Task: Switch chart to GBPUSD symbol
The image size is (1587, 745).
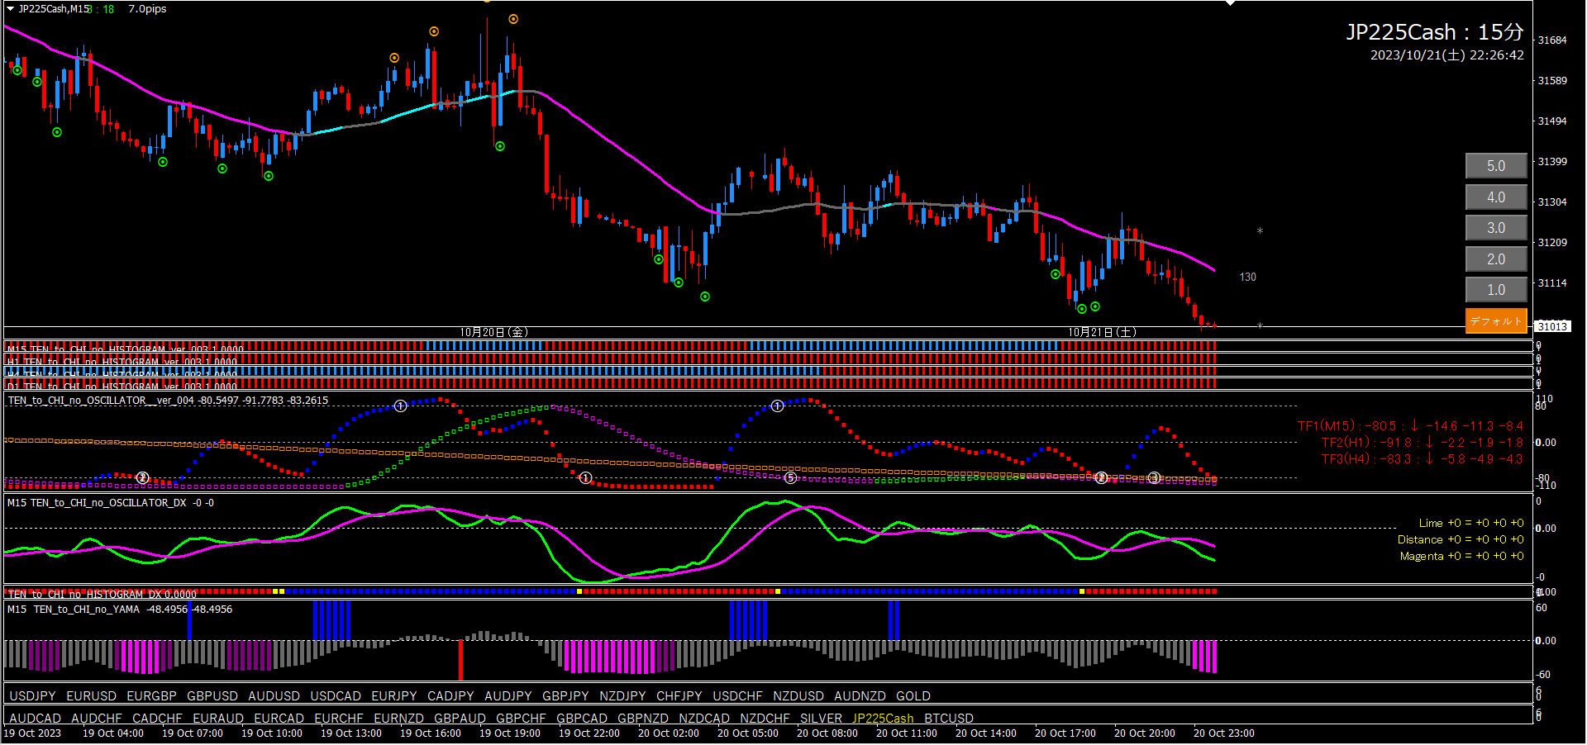Action: click(x=212, y=696)
